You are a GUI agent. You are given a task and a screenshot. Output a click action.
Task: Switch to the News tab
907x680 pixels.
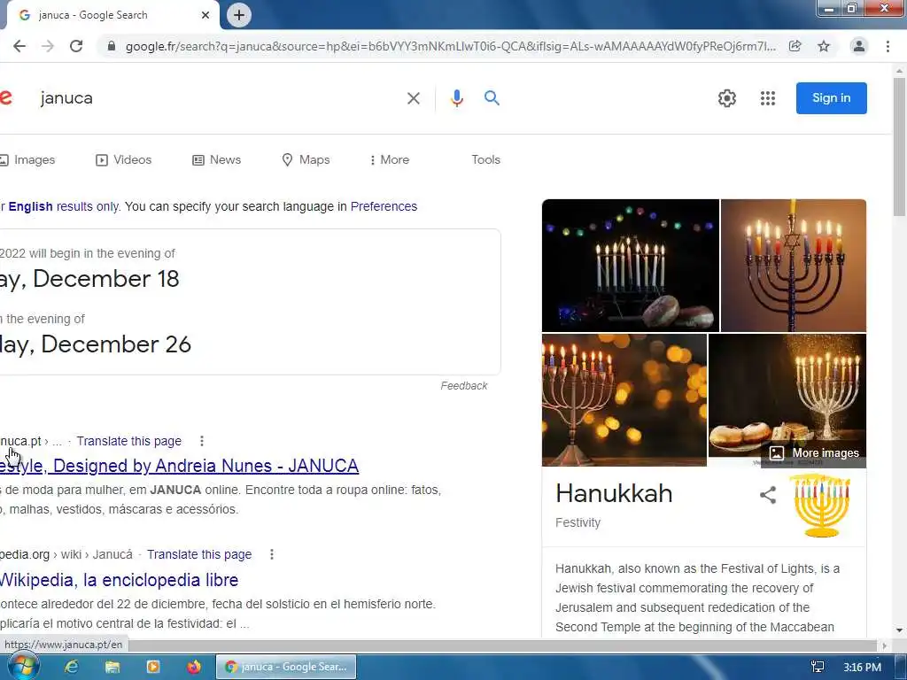coord(216,159)
